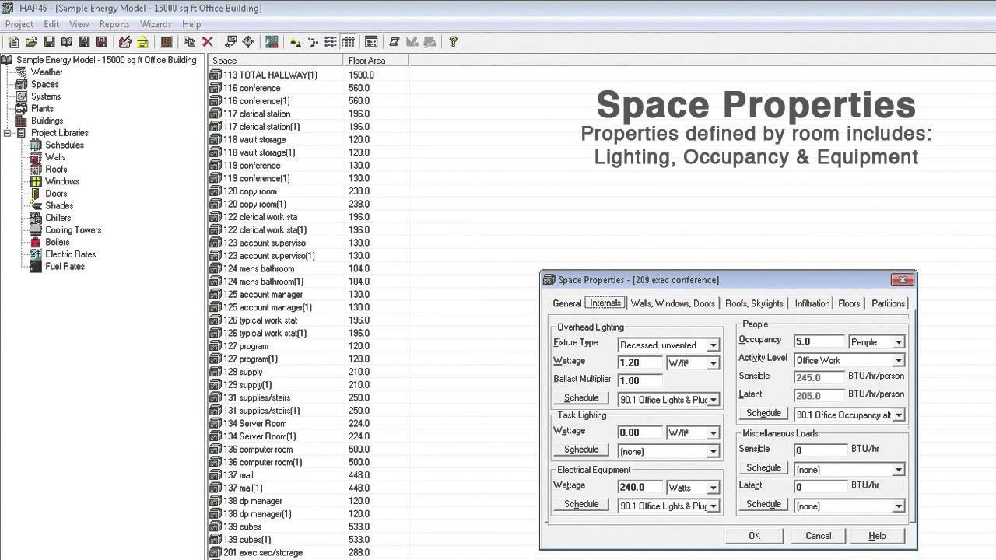996x560 pixels.
Task: Click the copy/duplicate toolbar icon
Action: click(189, 42)
